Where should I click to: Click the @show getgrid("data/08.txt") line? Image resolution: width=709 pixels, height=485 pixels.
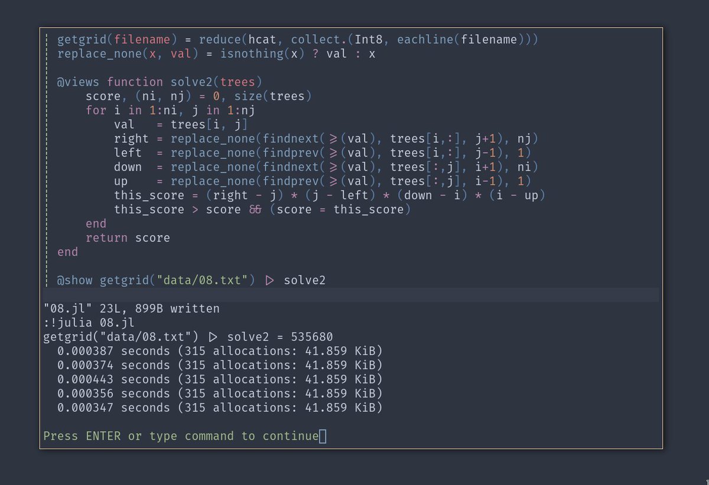(x=191, y=281)
